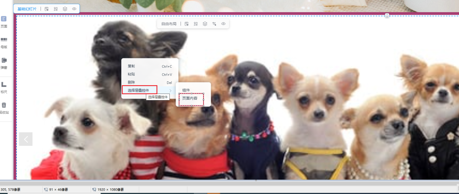Click the settings page icon in 基础幻灯片 toolbar

pyautogui.click(x=47, y=9)
